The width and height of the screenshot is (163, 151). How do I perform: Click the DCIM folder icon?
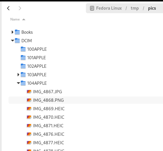(x=17, y=40)
